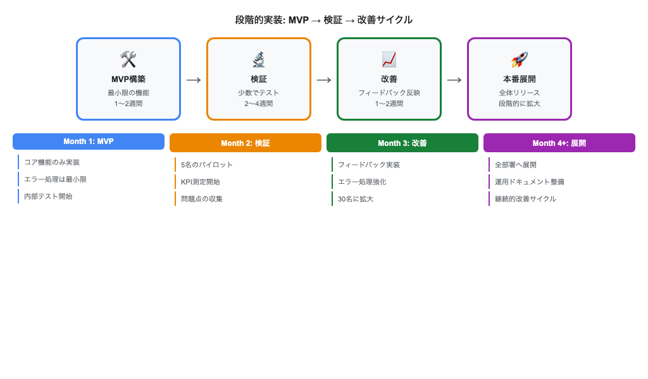Viewport: 648px width, 379px height.
Task: Click the chart icon on the 改善 card
Action: pos(389,59)
